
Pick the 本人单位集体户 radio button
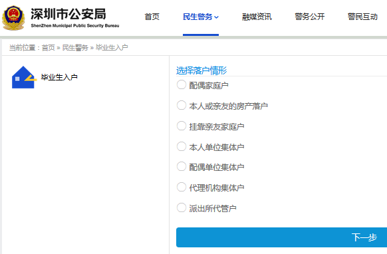(x=182, y=146)
